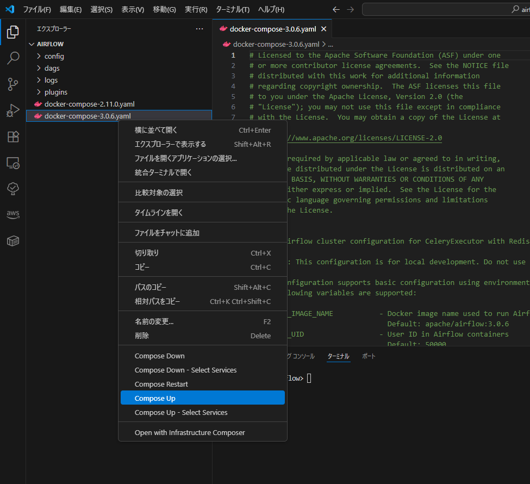Choose エクスプローラーで表示する menu entry

pyautogui.click(x=203, y=145)
